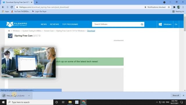Open the taskbar clock and date
The width and height of the screenshot is (186, 105).
(x=174, y=102)
